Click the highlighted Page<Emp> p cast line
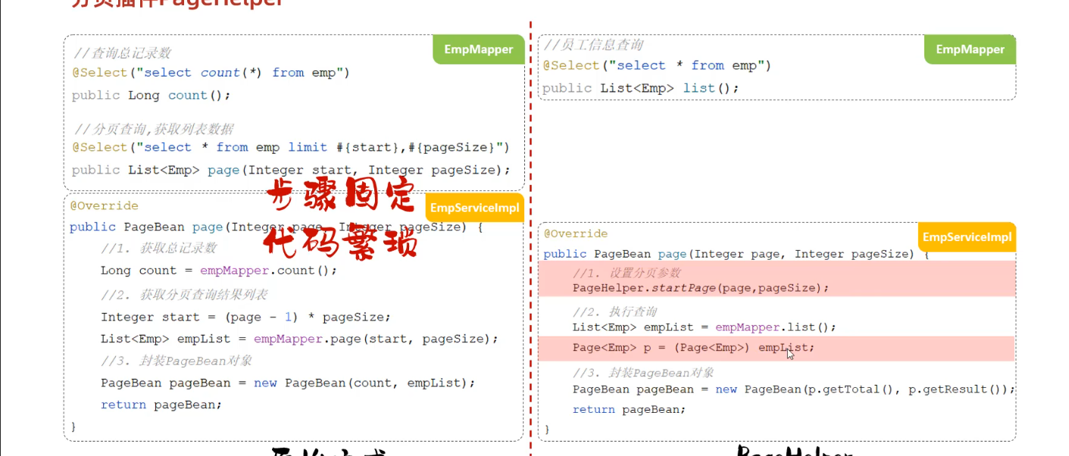Image resolution: width=1069 pixels, height=456 pixels. 693,348
